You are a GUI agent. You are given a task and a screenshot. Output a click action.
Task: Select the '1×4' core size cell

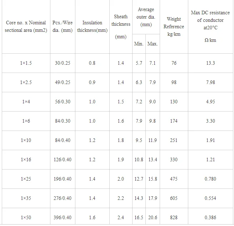[x=26, y=102]
